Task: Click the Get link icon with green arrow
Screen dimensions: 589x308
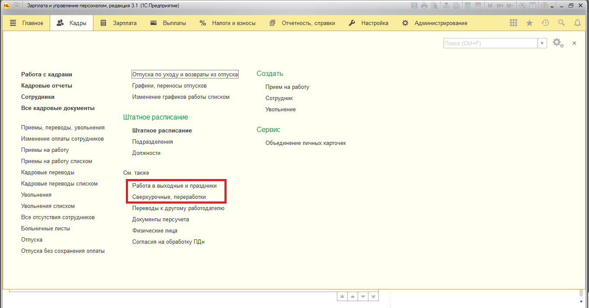Action: click(x=446, y=6)
